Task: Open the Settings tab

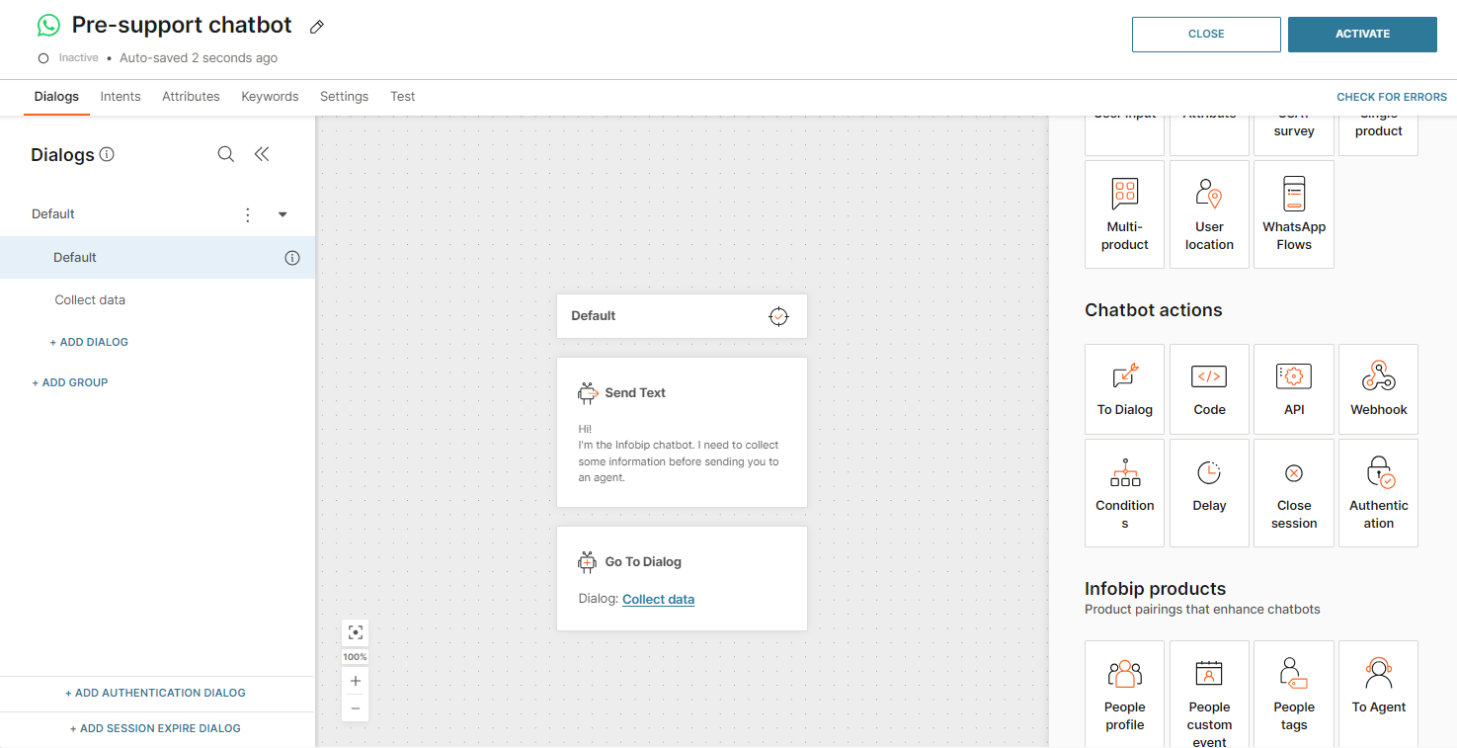Action: point(344,97)
